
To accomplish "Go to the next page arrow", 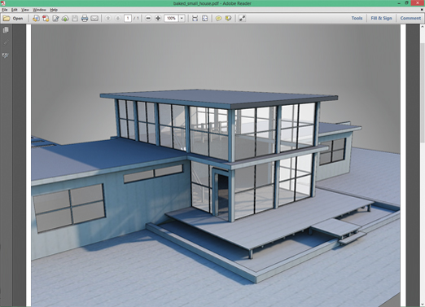I will coord(118,19).
